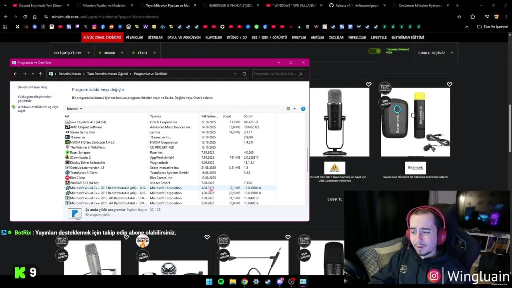
Task: Click the browser back arrow
Action: (6, 17)
